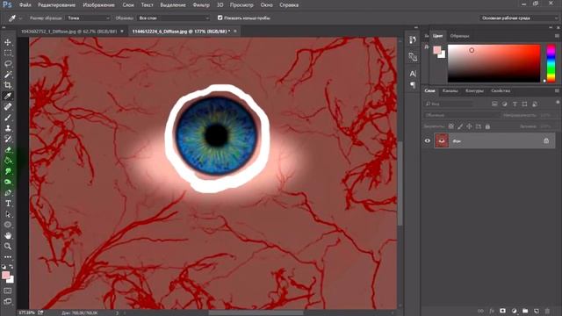Toggle the layer filtering switch
This screenshot has width=562, height=316.
[x=558, y=103]
